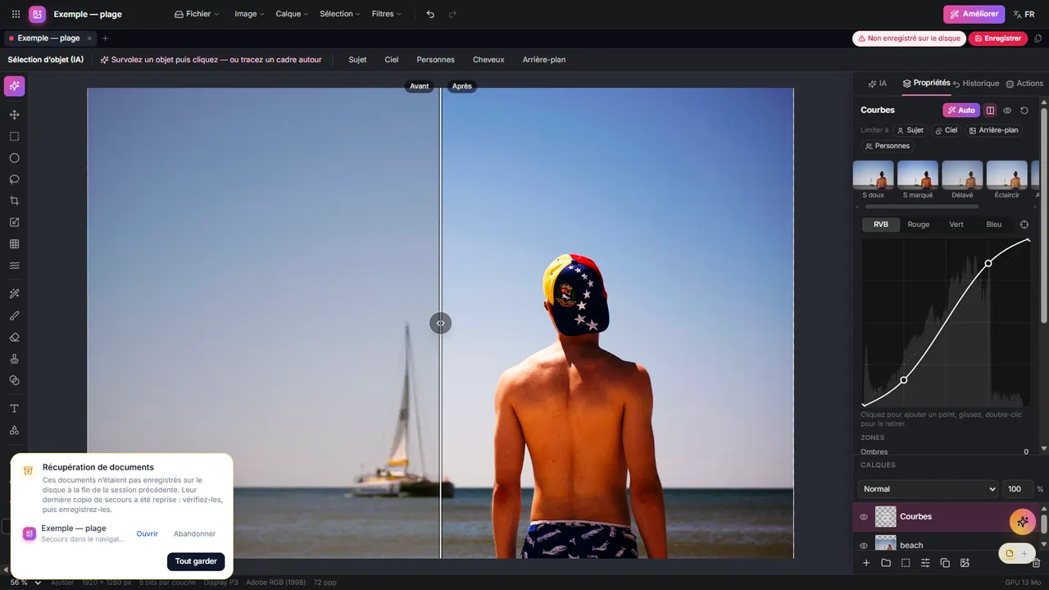
Task: Select the Move tool in the left toolbar
Action: [14, 115]
